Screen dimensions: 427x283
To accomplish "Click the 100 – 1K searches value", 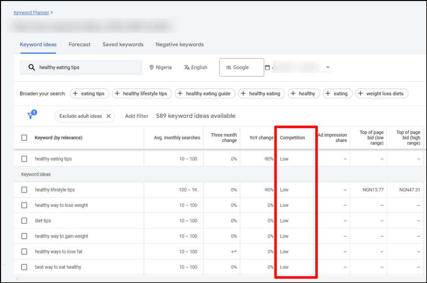I will [188, 190].
